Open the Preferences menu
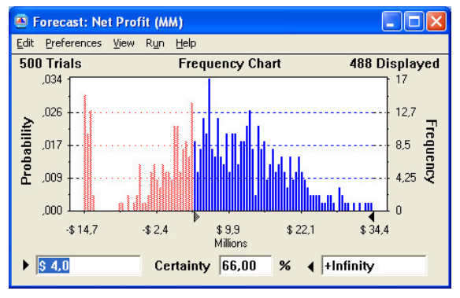Viewport: 460px width, 298px height. pyautogui.click(x=73, y=43)
